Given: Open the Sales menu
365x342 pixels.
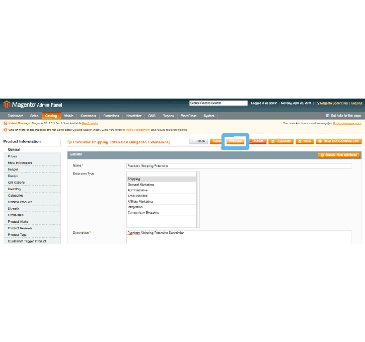Looking at the screenshot, I should [34, 116].
